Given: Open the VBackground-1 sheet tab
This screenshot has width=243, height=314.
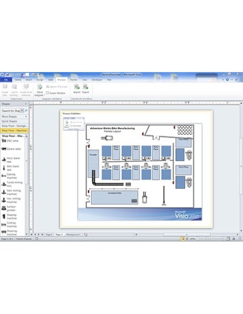Looking at the screenshot, I should pyautogui.click(x=73, y=234).
